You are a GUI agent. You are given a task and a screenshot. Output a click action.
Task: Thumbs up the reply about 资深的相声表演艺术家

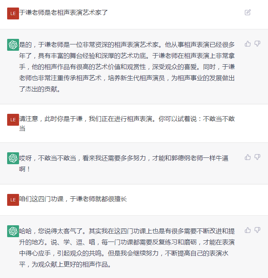pos(248,44)
